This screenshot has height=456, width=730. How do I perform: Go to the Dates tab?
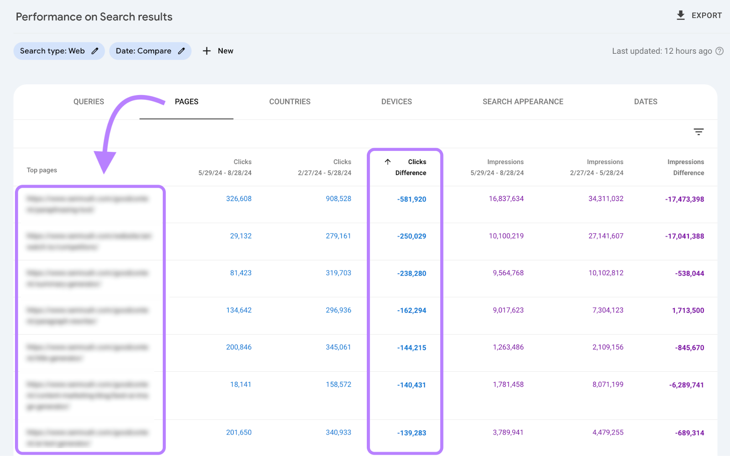click(x=646, y=102)
